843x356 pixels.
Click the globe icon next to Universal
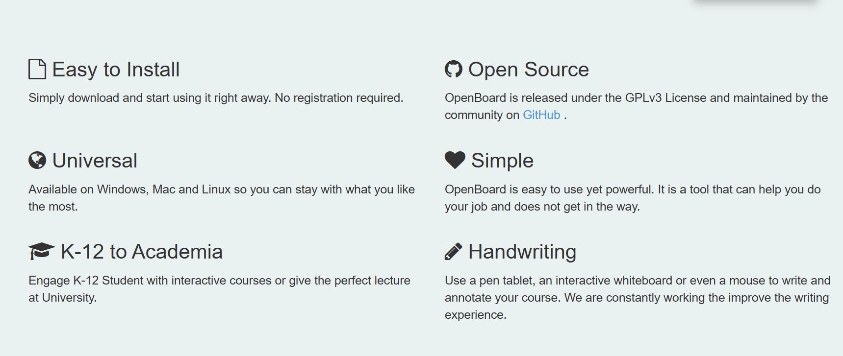pyautogui.click(x=37, y=160)
